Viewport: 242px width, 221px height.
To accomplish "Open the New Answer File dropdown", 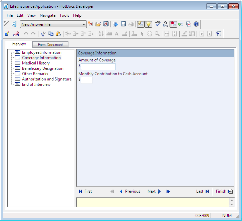I will tap(84, 24).
